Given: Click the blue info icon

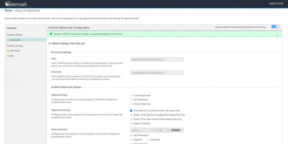Looking at the screenshot, I should pyautogui.click(x=131, y=111).
